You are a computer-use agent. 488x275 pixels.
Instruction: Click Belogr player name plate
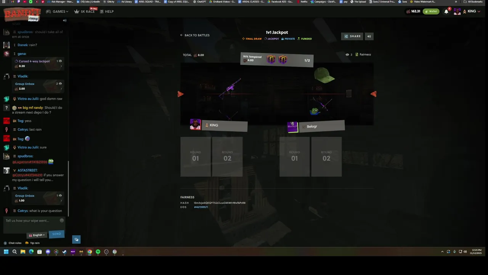322,126
